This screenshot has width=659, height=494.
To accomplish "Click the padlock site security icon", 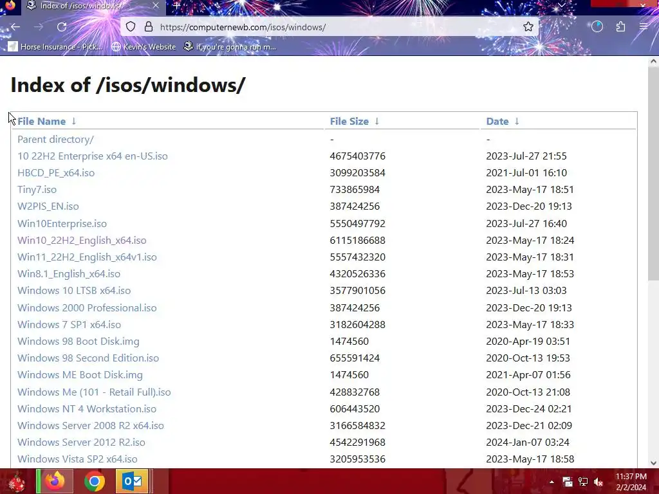I will [x=149, y=27].
